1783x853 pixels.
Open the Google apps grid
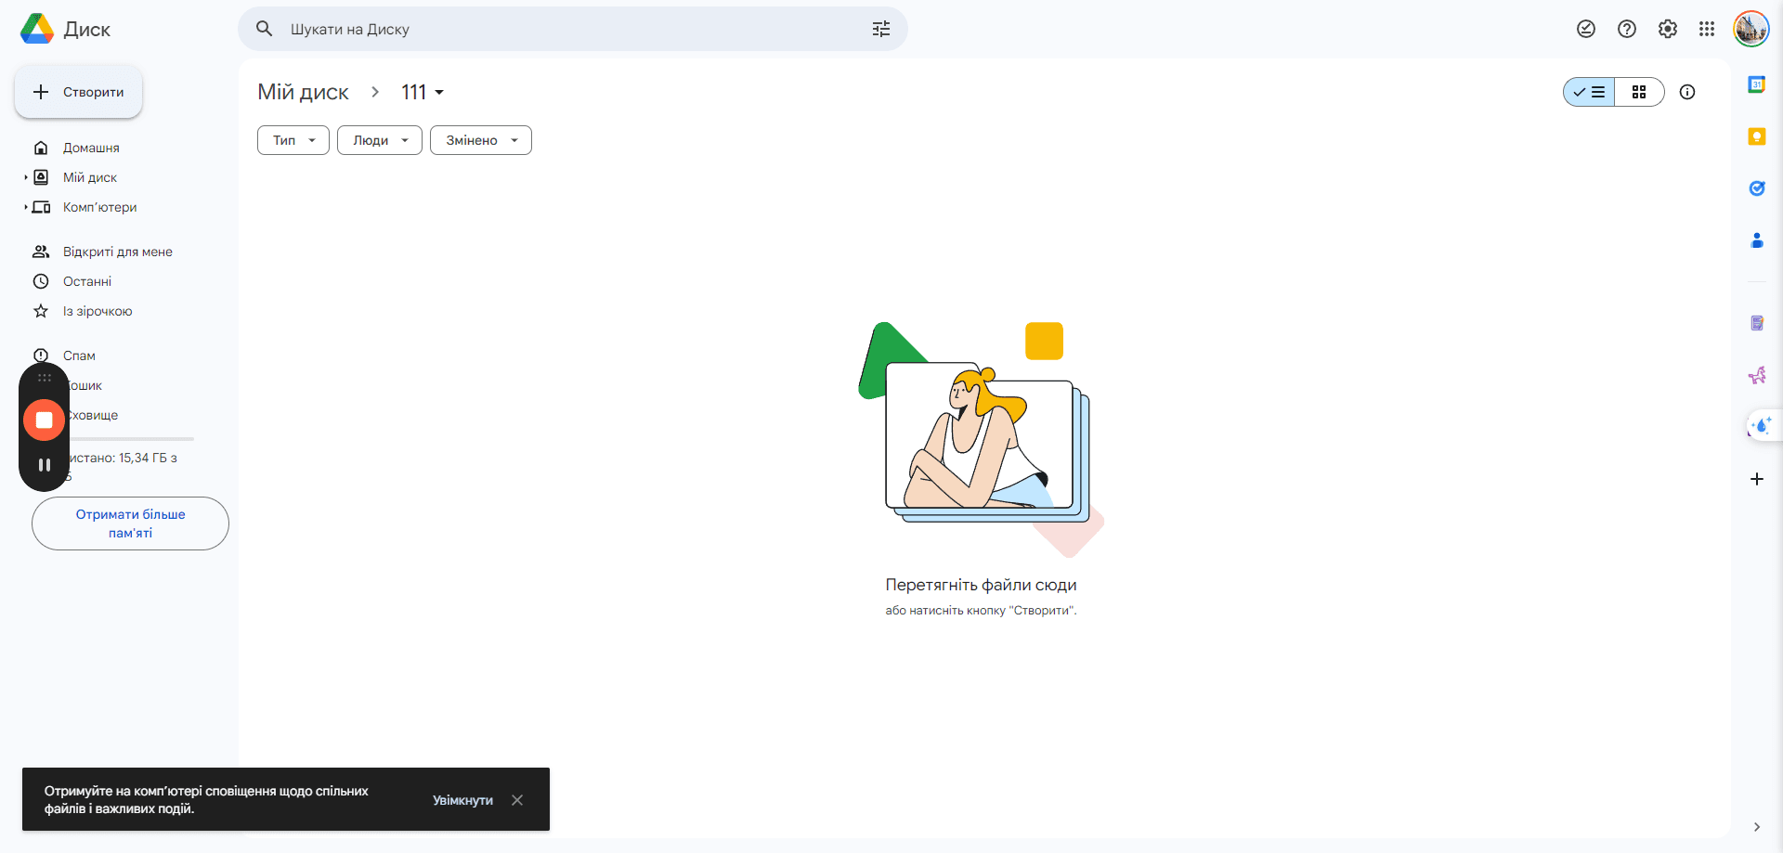[1707, 29]
